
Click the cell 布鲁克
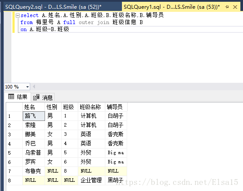coord(34,171)
